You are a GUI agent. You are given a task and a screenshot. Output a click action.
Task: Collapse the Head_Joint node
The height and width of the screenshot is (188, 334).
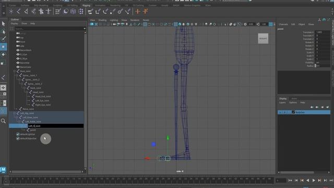point(27,92)
